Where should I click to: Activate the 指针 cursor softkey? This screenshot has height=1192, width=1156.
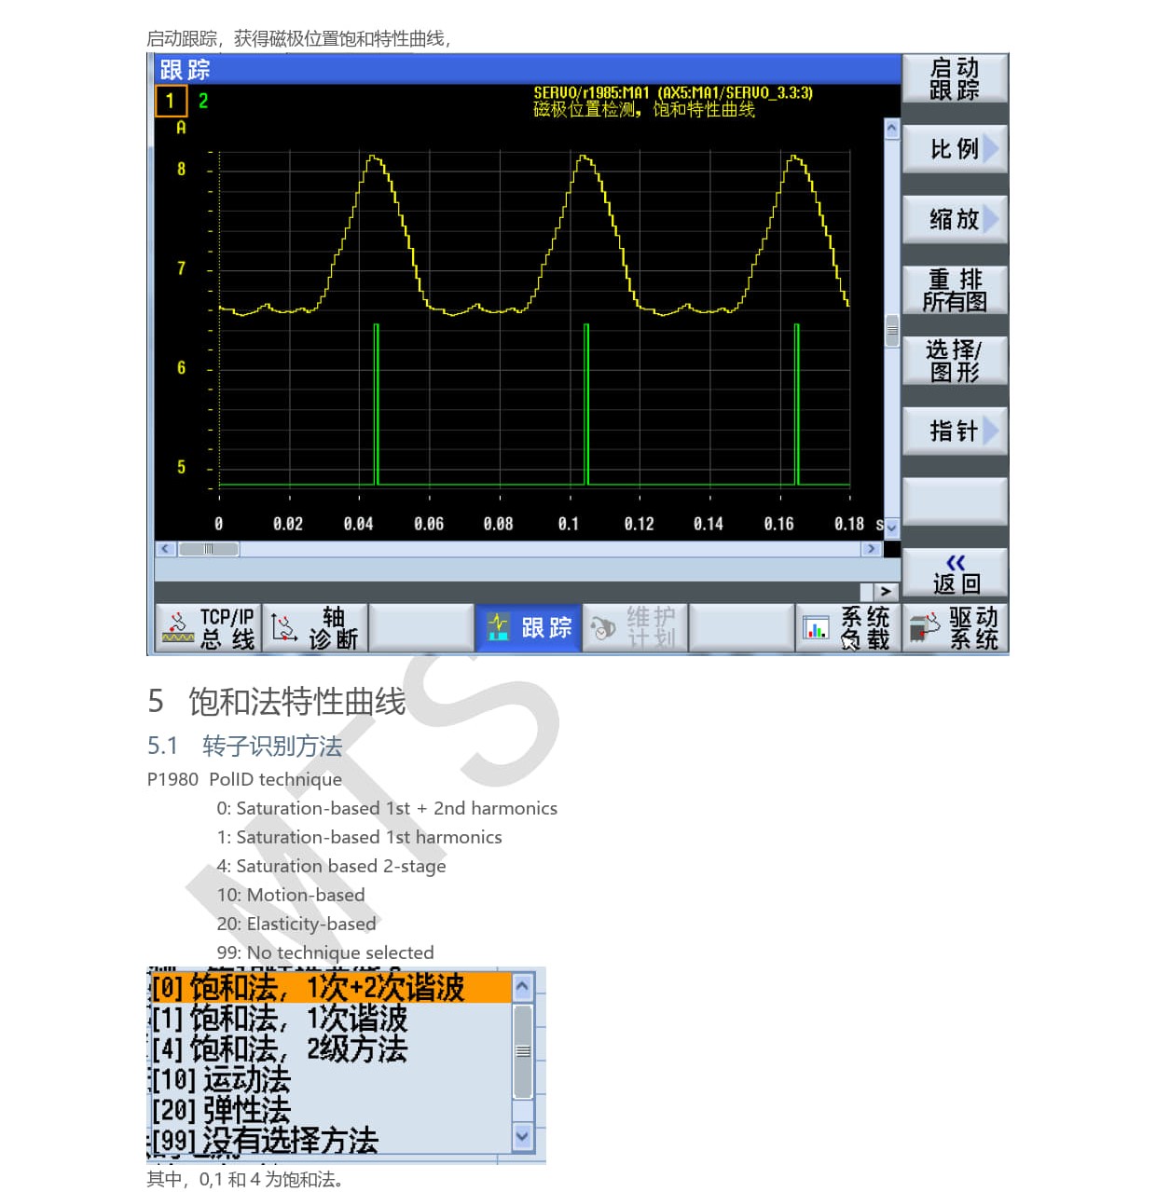tap(954, 431)
